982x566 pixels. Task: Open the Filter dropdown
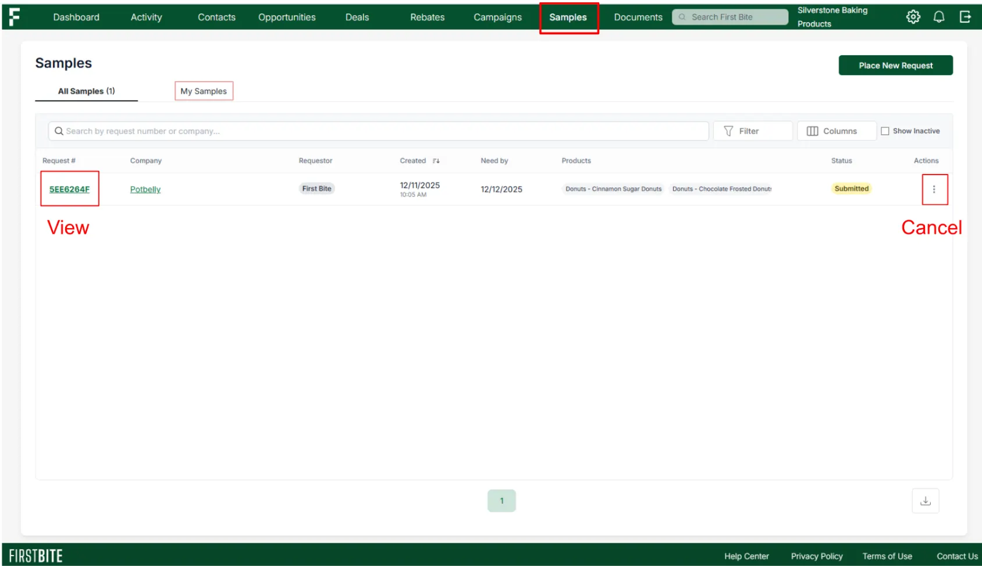[753, 131]
